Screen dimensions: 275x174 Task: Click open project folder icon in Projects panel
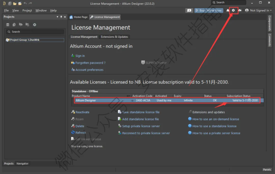coord(21,24)
